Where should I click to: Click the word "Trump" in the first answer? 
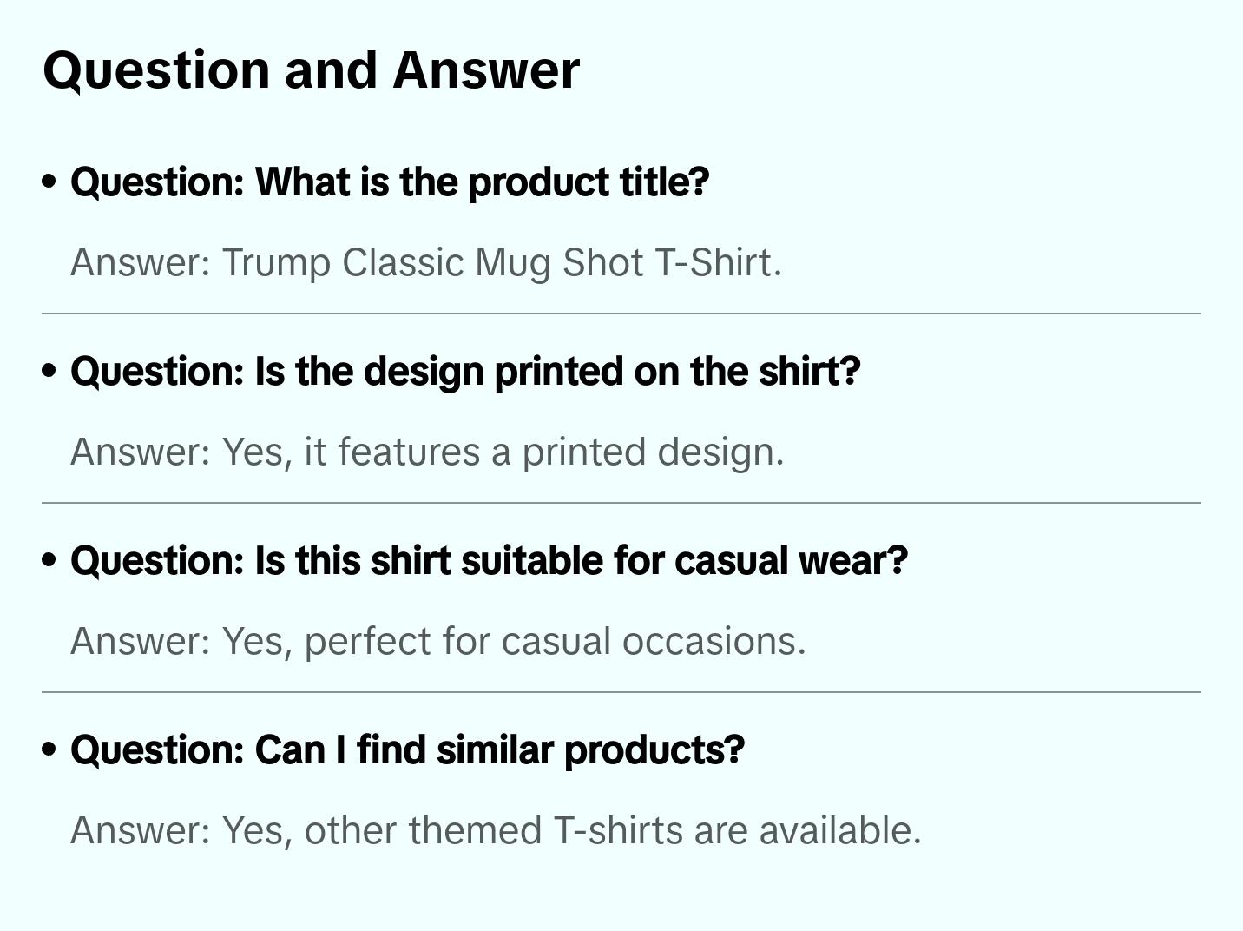276,262
